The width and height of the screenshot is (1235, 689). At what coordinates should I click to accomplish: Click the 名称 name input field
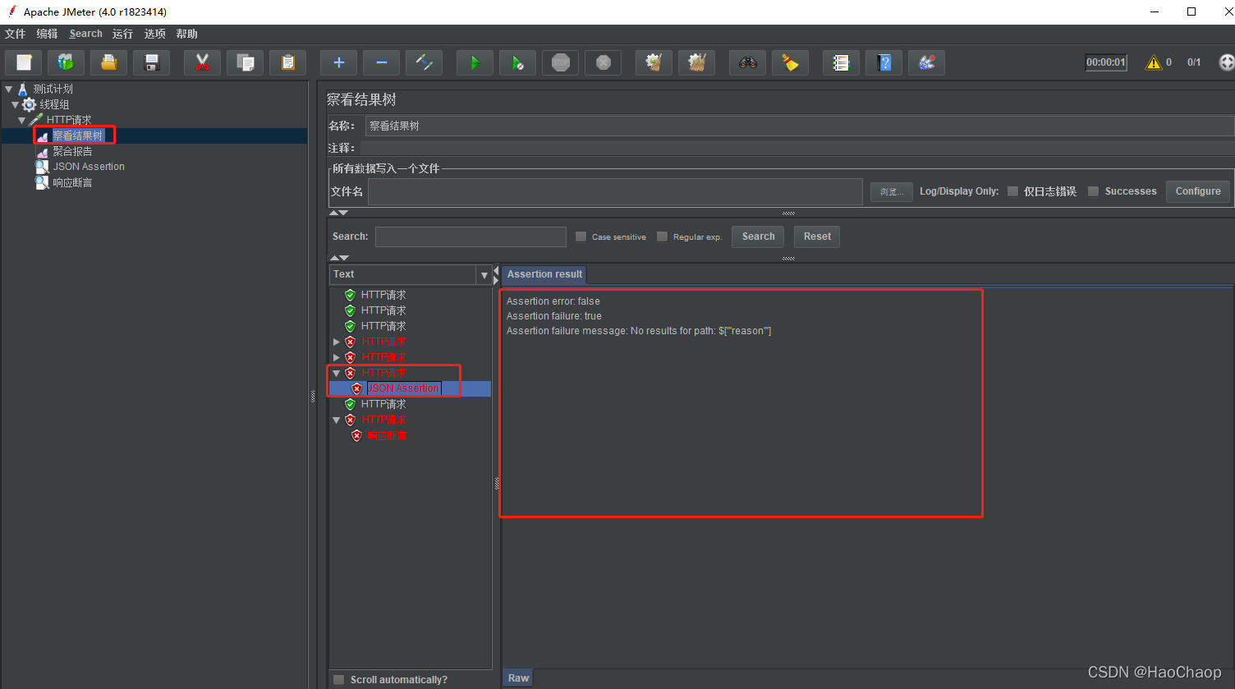[x=799, y=126]
